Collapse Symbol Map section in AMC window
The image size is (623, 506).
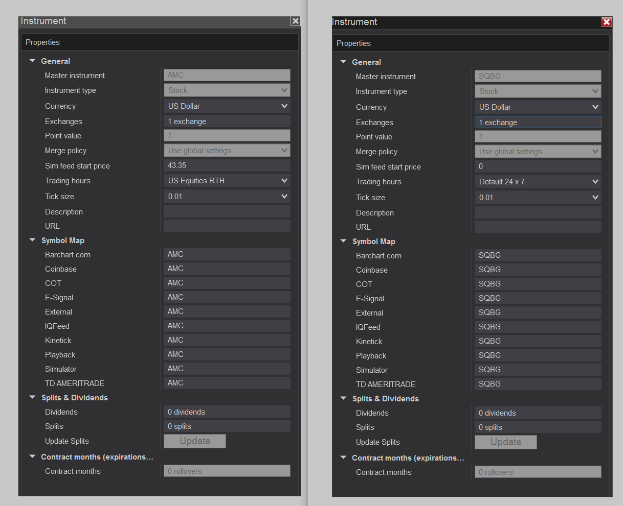(32, 240)
